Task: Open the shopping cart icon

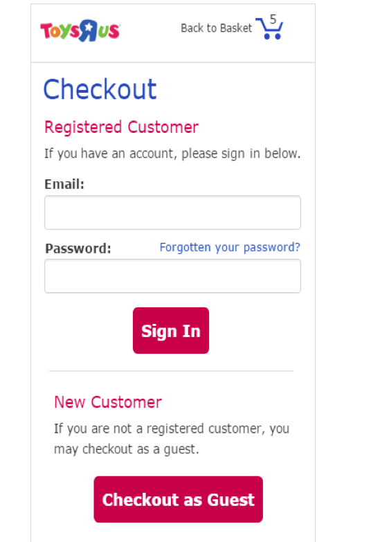Action: pos(269,28)
